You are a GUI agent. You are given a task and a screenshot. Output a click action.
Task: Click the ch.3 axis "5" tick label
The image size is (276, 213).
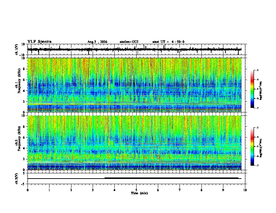tap(24, 173)
